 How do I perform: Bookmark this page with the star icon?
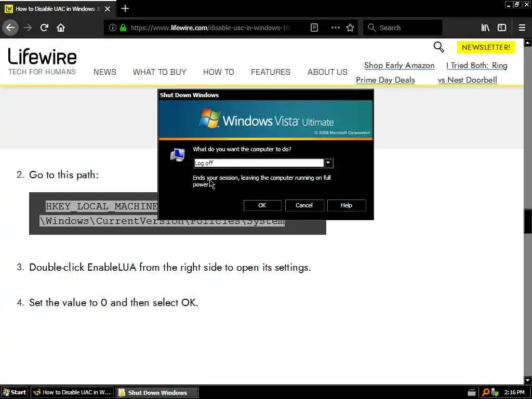(350, 28)
